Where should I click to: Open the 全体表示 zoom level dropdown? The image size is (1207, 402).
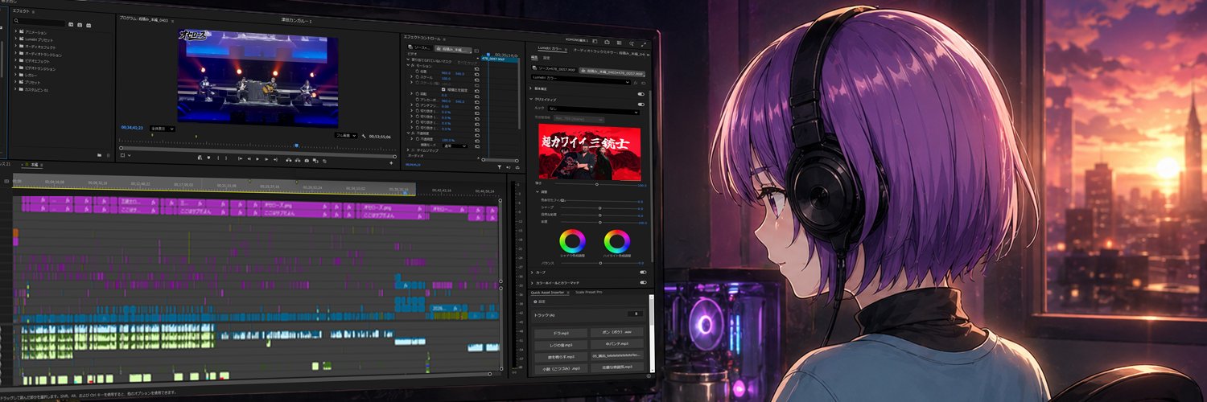tap(163, 129)
